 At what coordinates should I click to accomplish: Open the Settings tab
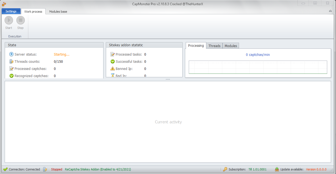[x=11, y=11]
